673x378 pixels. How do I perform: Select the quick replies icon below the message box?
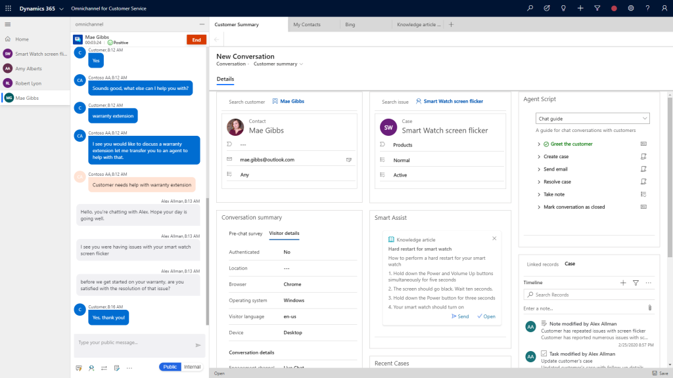click(79, 368)
